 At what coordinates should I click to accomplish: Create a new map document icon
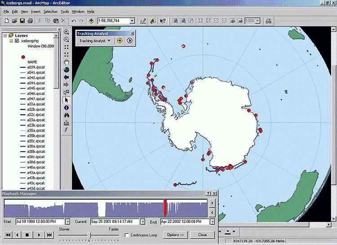click(7, 21)
